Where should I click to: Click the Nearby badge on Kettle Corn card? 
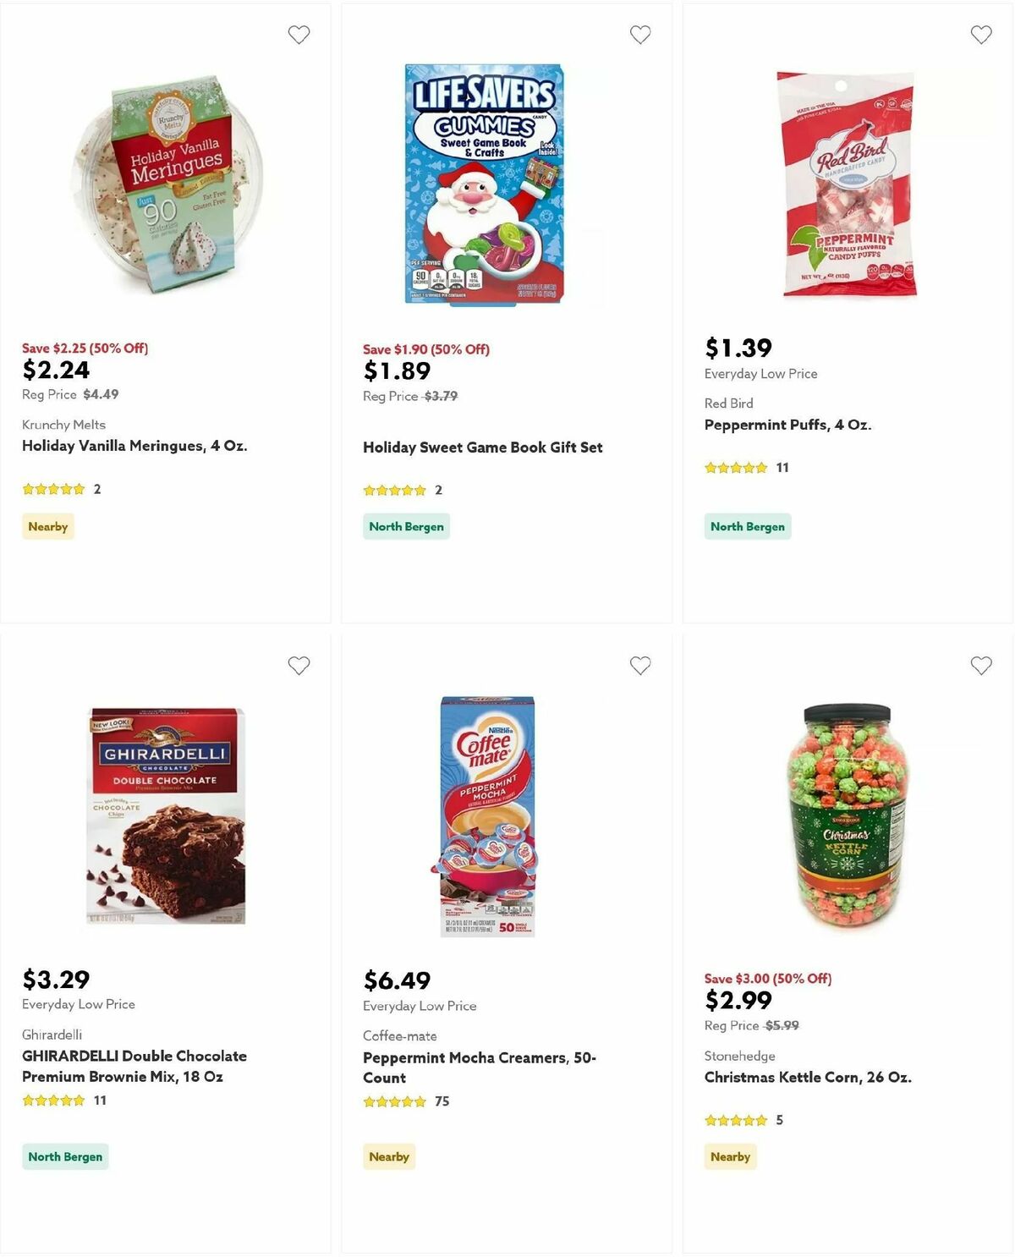coord(730,1156)
